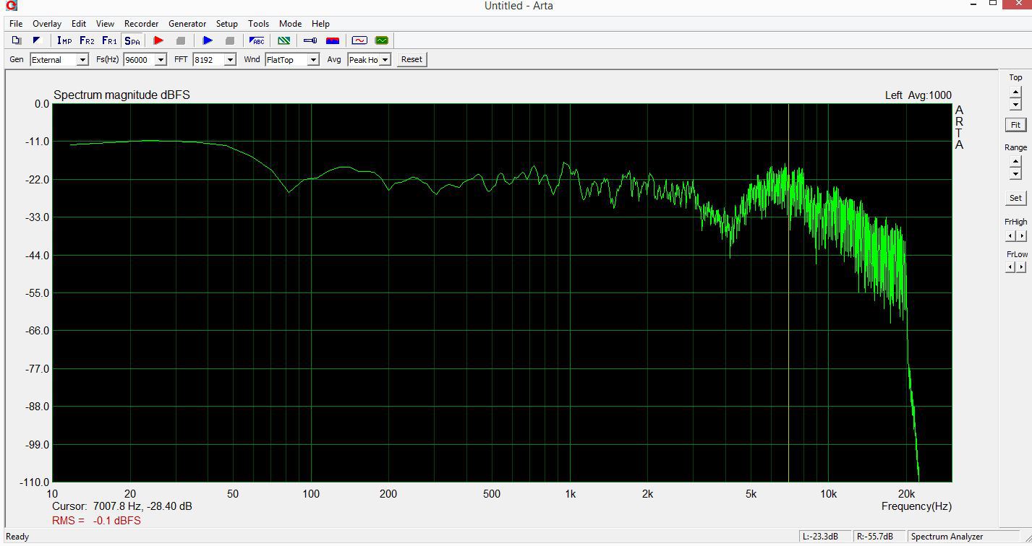The image size is (1032, 546).
Task: Open the Tools menu
Action: click(x=258, y=24)
